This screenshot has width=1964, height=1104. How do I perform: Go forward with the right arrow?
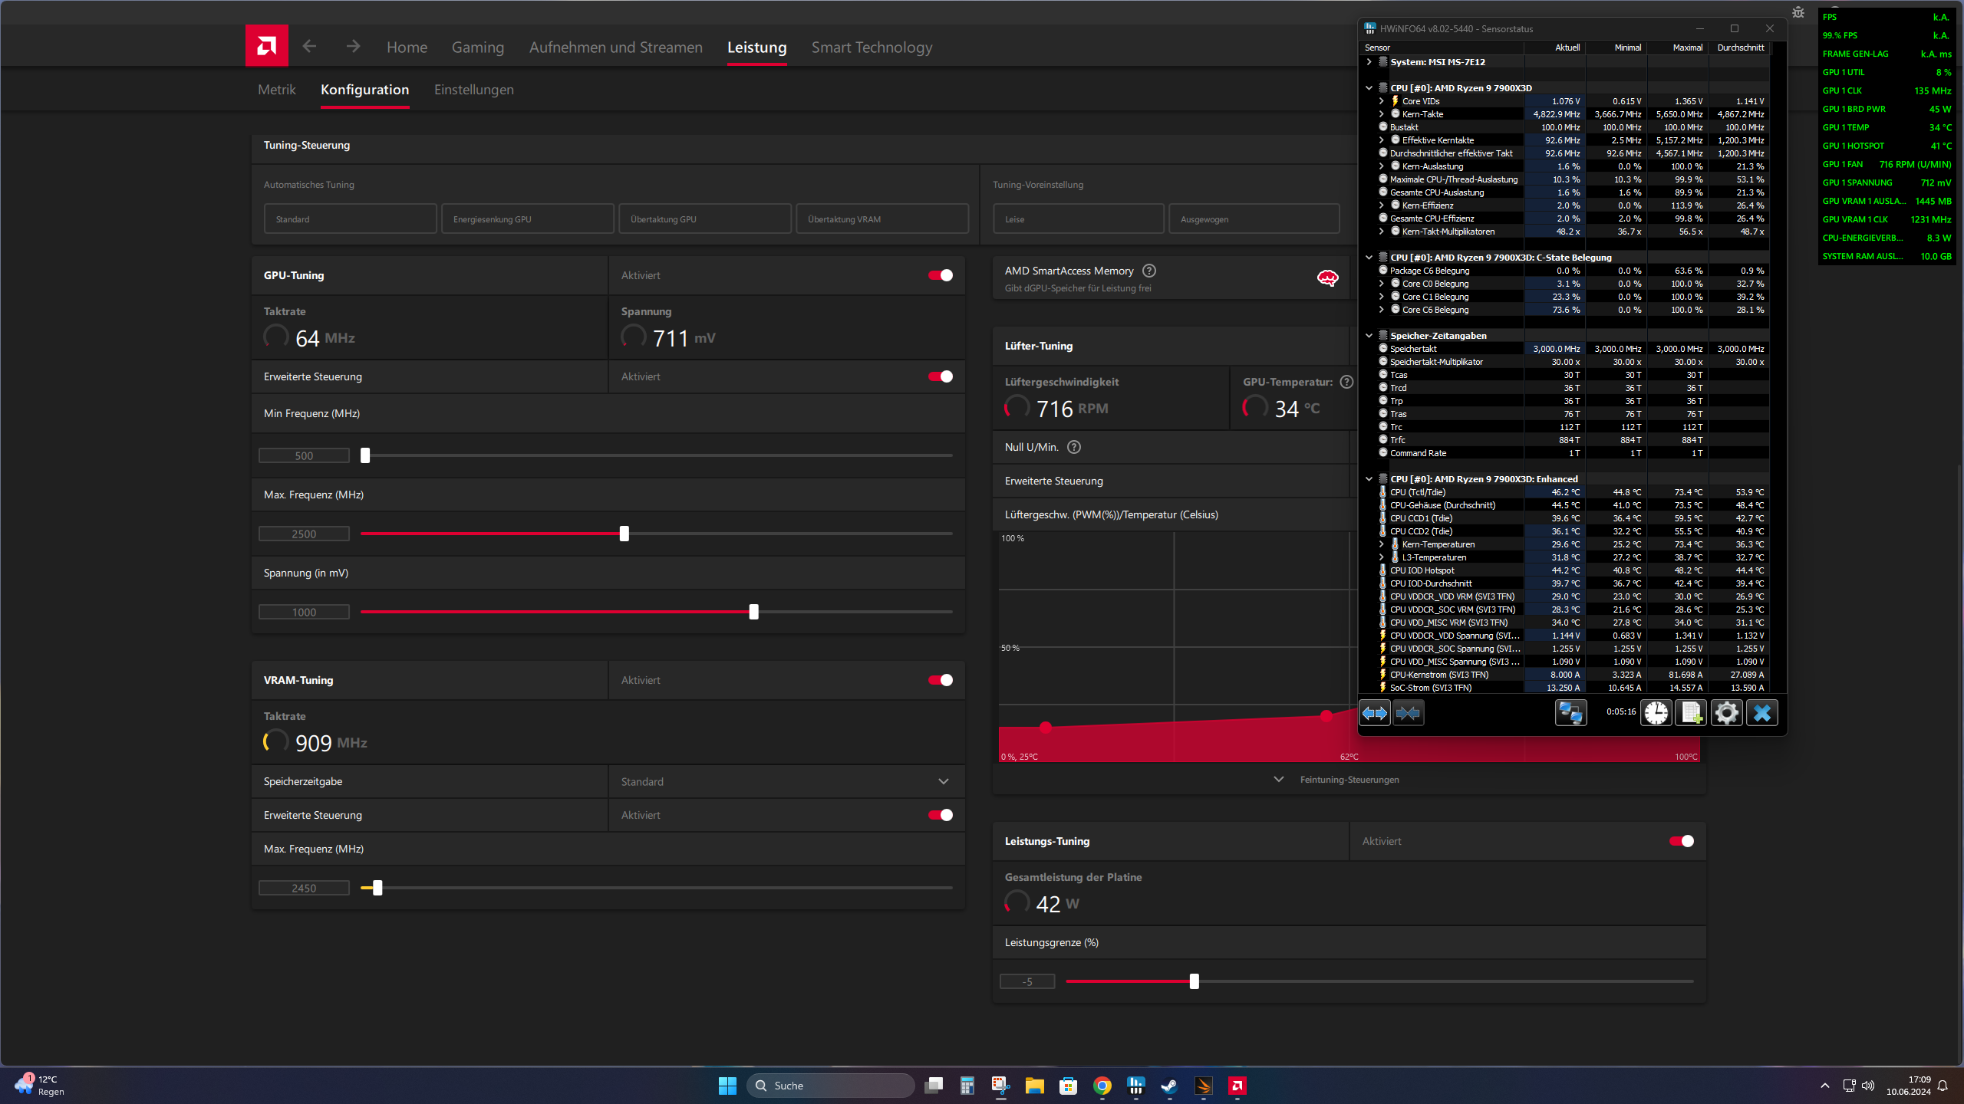(353, 47)
